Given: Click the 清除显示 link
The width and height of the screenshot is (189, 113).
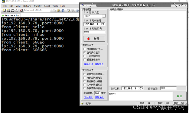Looking at the screenshot, I should (x=99, y=64).
